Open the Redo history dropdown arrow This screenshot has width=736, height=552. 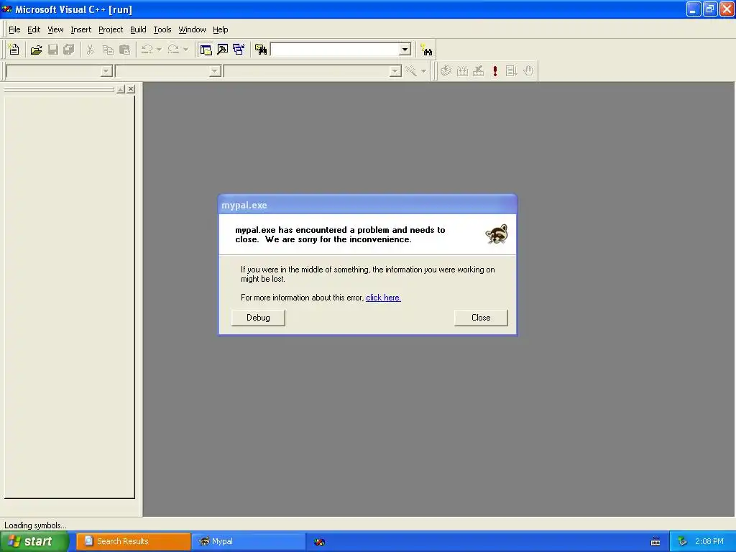tap(186, 50)
